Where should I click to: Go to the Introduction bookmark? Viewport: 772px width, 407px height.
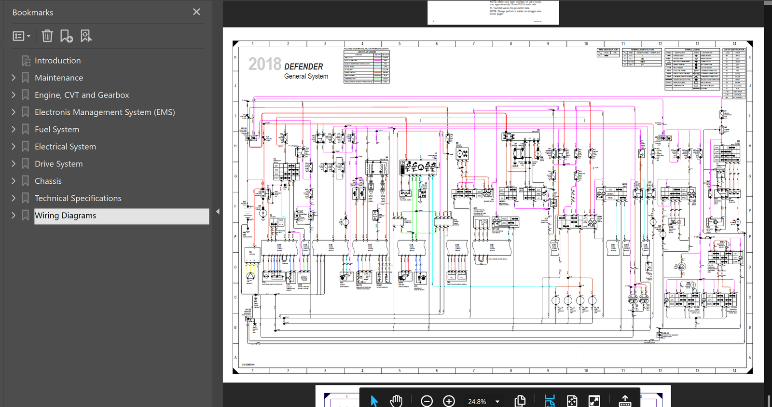pyautogui.click(x=58, y=61)
